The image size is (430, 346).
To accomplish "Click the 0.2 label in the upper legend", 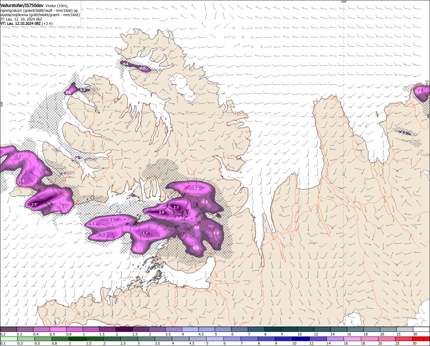I will coord(3,334).
